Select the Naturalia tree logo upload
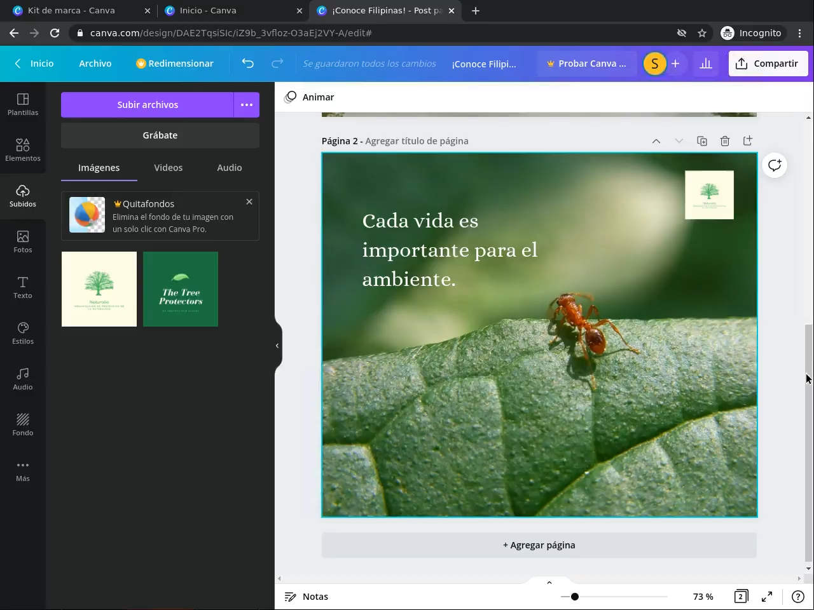The height and width of the screenshot is (610, 814). pyautogui.click(x=99, y=289)
